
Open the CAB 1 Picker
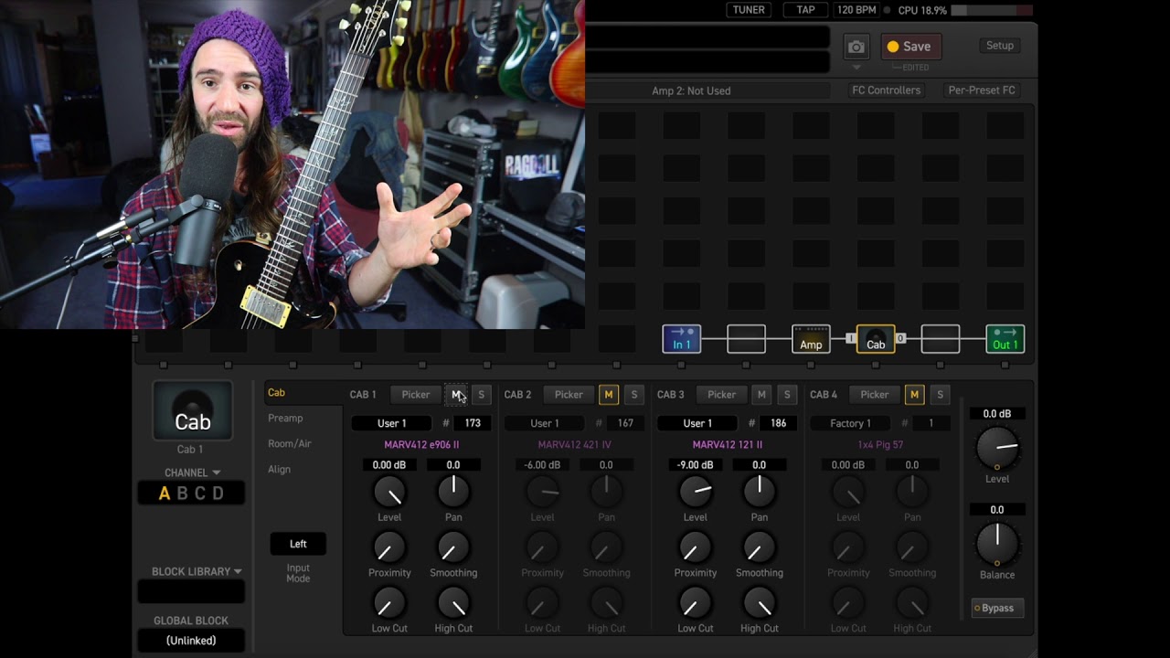click(x=416, y=395)
